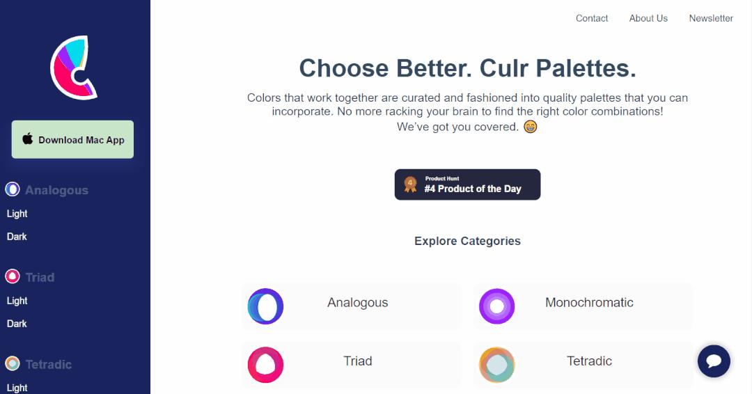
Task: Open the Newsletter link
Action: pos(711,19)
